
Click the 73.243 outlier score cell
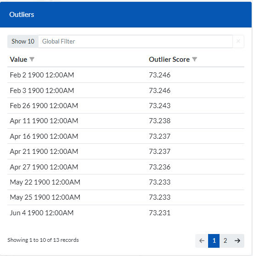coord(159,106)
